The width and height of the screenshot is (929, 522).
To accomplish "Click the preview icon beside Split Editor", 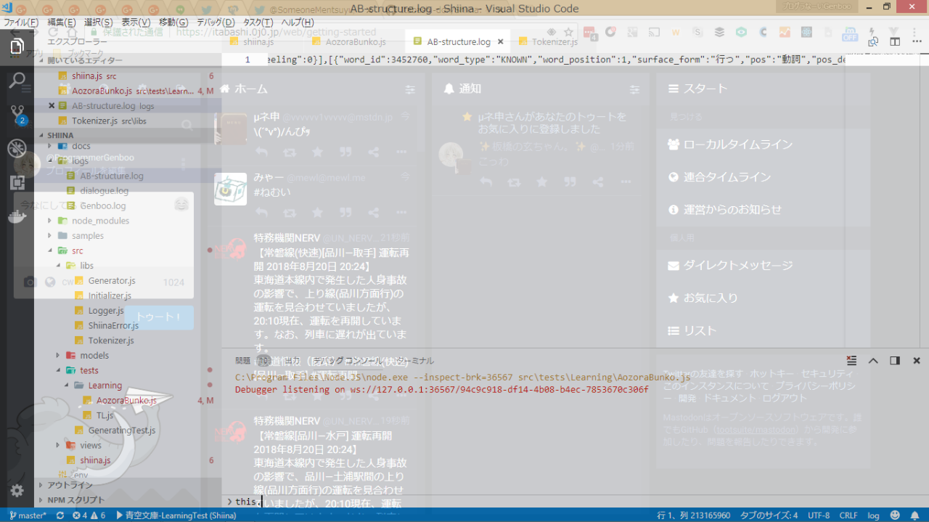I will coord(874,42).
